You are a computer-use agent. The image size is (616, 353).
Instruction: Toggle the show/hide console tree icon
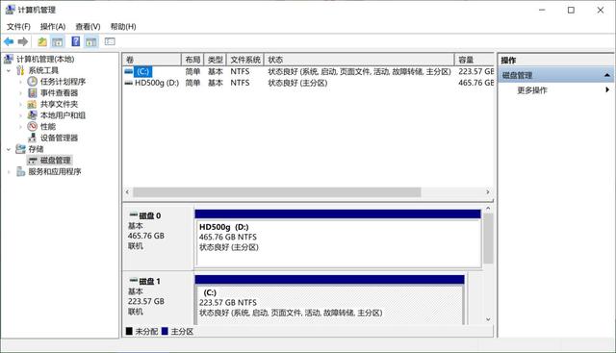[x=58, y=41]
